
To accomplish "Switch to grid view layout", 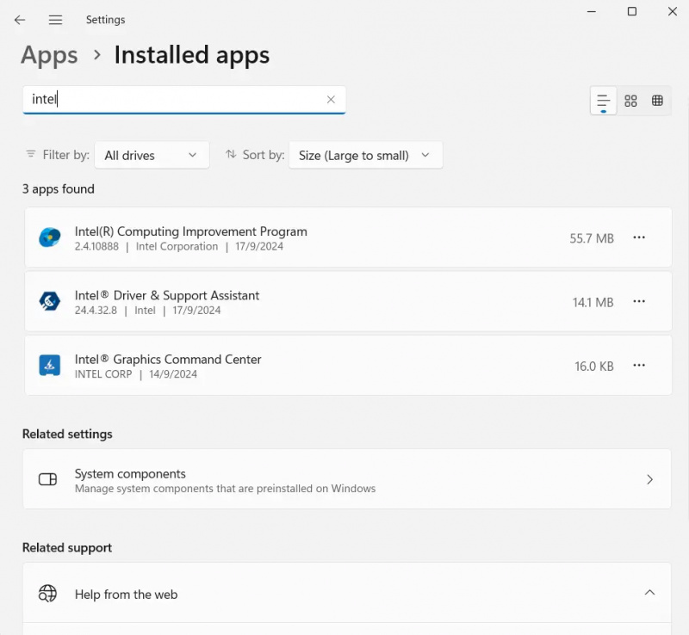I will point(630,101).
